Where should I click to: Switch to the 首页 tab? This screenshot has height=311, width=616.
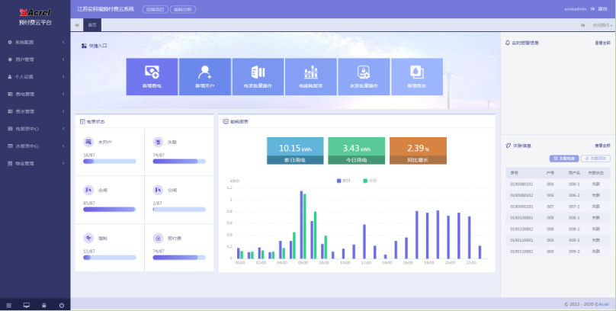tap(92, 25)
